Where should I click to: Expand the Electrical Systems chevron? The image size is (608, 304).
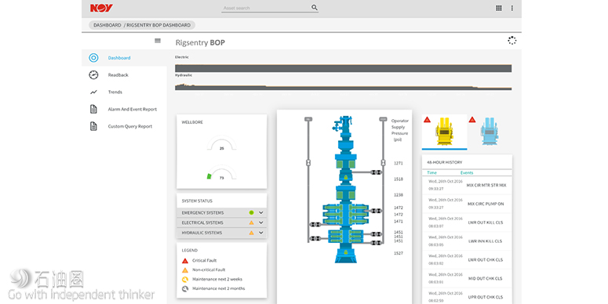click(x=261, y=223)
